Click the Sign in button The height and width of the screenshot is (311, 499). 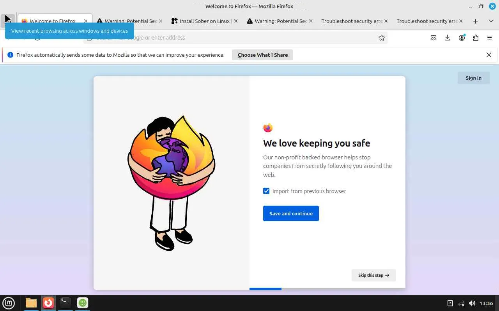(473, 78)
